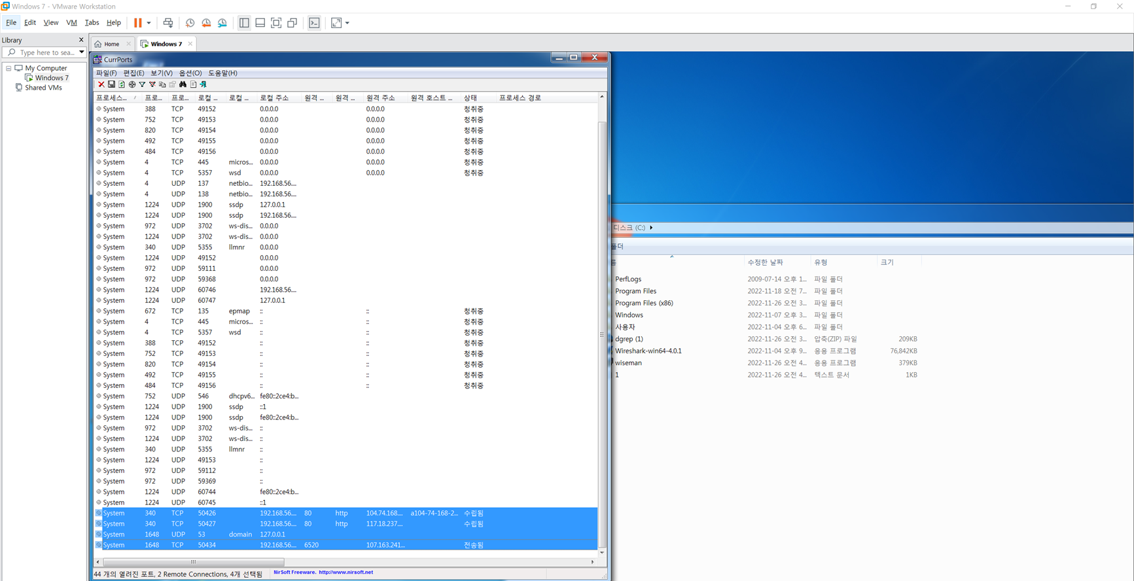This screenshot has width=1134, height=581.
Task: Click Send Ctrl+Alt+Del icon in VMware toolbar
Action: click(168, 23)
